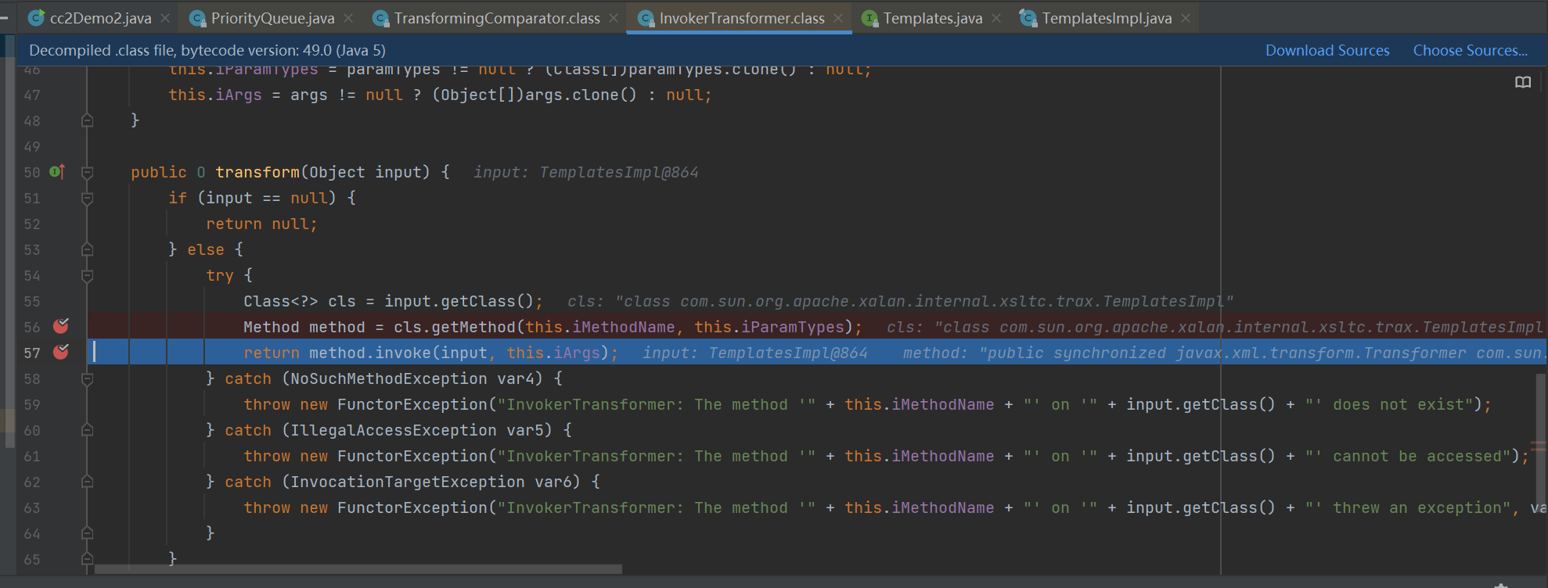The width and height of the screenshot is (1548, 588).
Task: Click 'method.invoke' on line 57
Action: pyautogui.click(x=370, y=353)
